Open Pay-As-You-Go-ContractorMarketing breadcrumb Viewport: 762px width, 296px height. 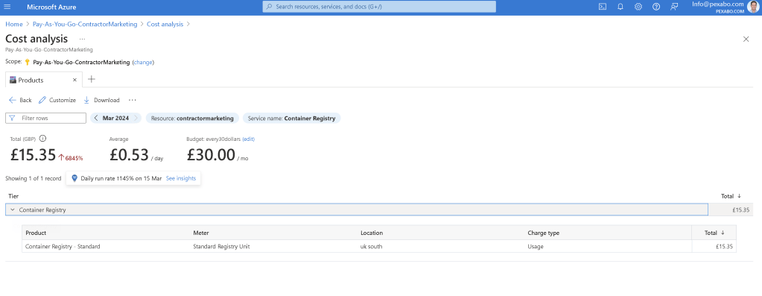[85, 25]
